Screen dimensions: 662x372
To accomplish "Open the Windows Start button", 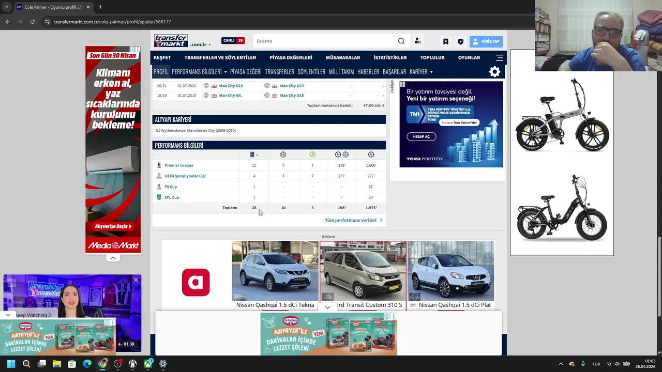I will click(11, 364).
